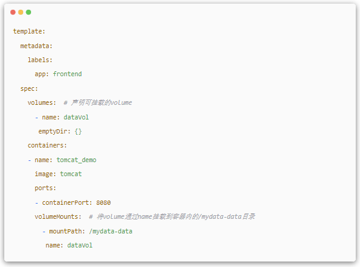Image resolution: width=360 pixels, height=267 pixels.
Task: Click the 'tomcat' image value
Action: (71, 174)
